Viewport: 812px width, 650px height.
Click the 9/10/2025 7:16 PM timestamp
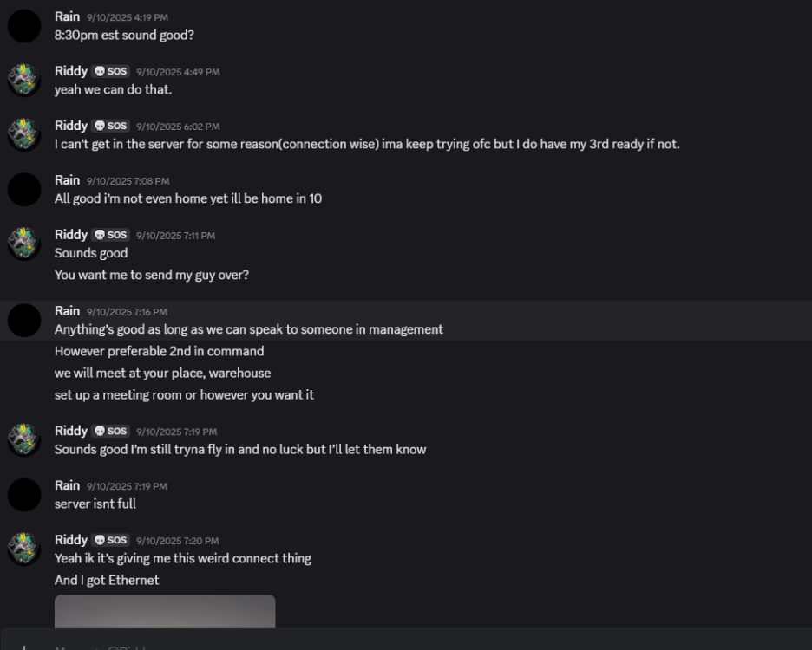click(127, 312)
